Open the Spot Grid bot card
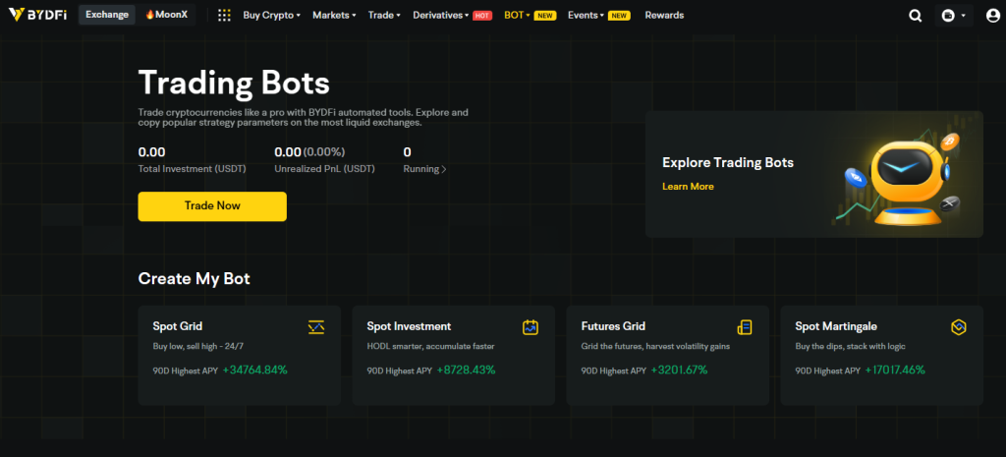The height and width of the screenshot is (457, 1006). pyautogui.click(x=240, y=355)
